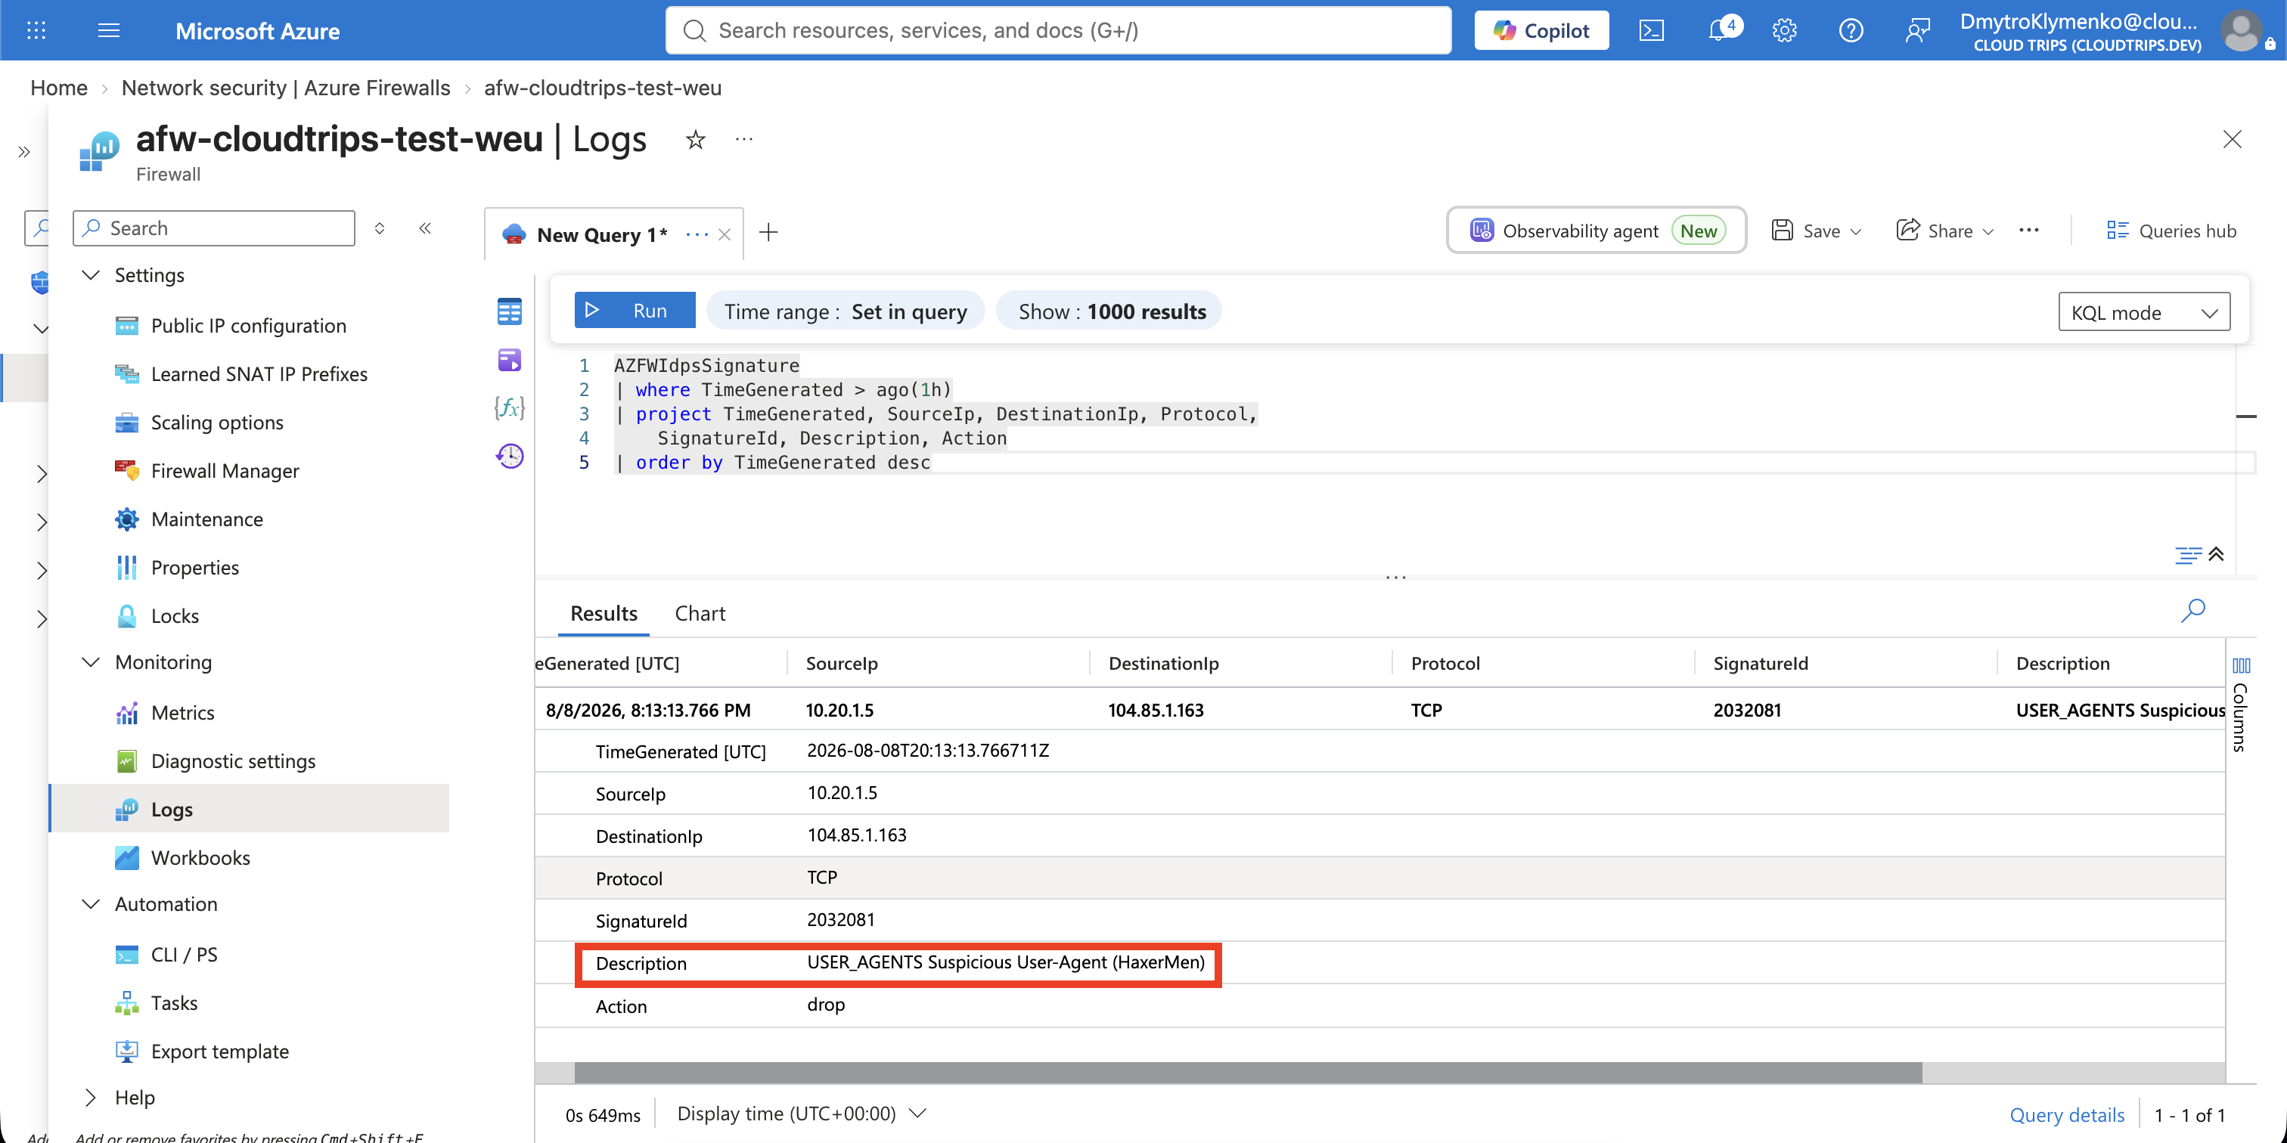Open the Share dropdown
Screen dimensions: 2287x1143
tap(1945, 231)
